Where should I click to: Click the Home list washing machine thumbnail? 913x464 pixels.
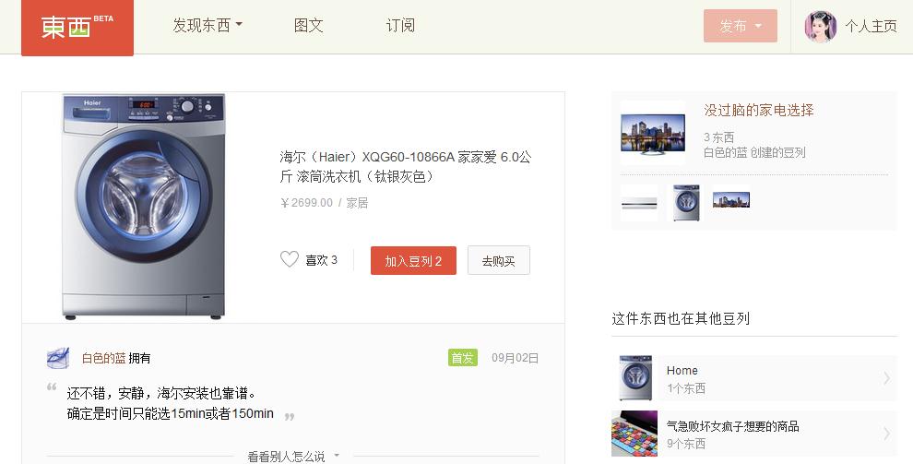pos(635,378)
